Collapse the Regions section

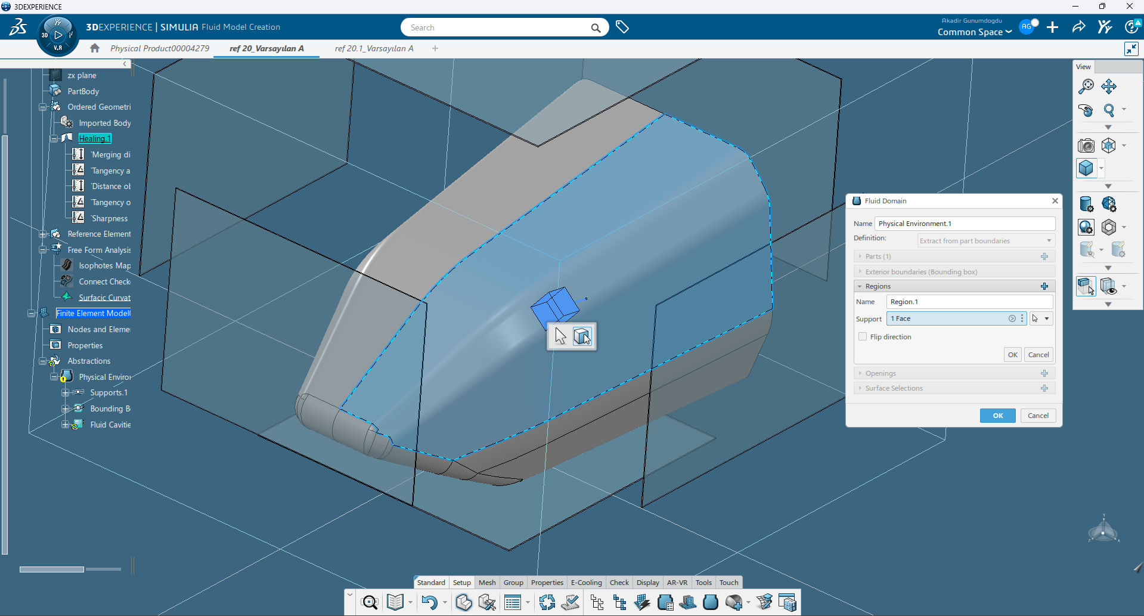click(x=860, y=287)
